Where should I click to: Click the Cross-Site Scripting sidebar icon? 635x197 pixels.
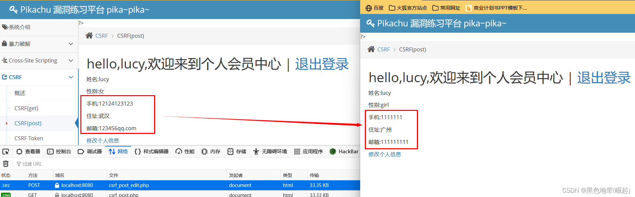[x=4, y=60]
